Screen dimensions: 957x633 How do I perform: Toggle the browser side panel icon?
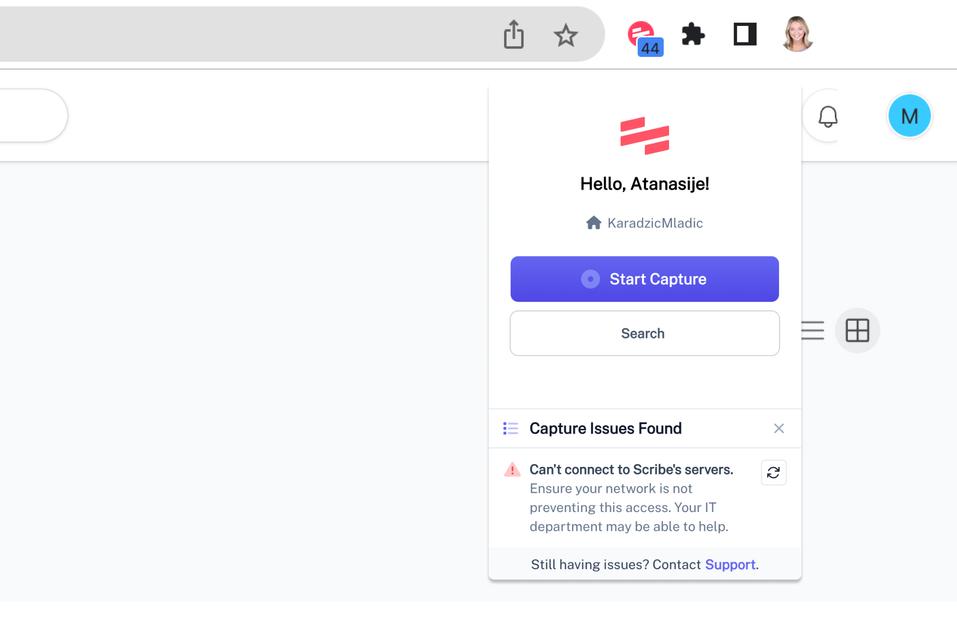pos(745,34)
